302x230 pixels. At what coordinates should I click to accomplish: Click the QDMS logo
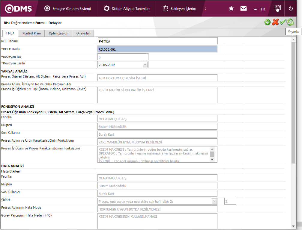[18, 9]
